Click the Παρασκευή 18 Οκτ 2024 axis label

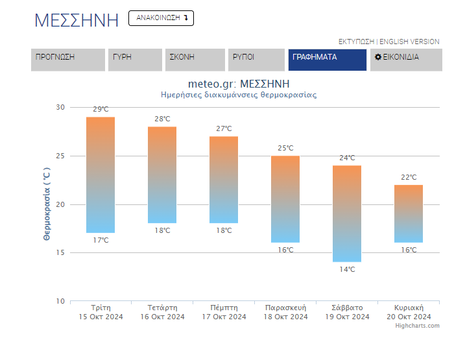point(285,312)
